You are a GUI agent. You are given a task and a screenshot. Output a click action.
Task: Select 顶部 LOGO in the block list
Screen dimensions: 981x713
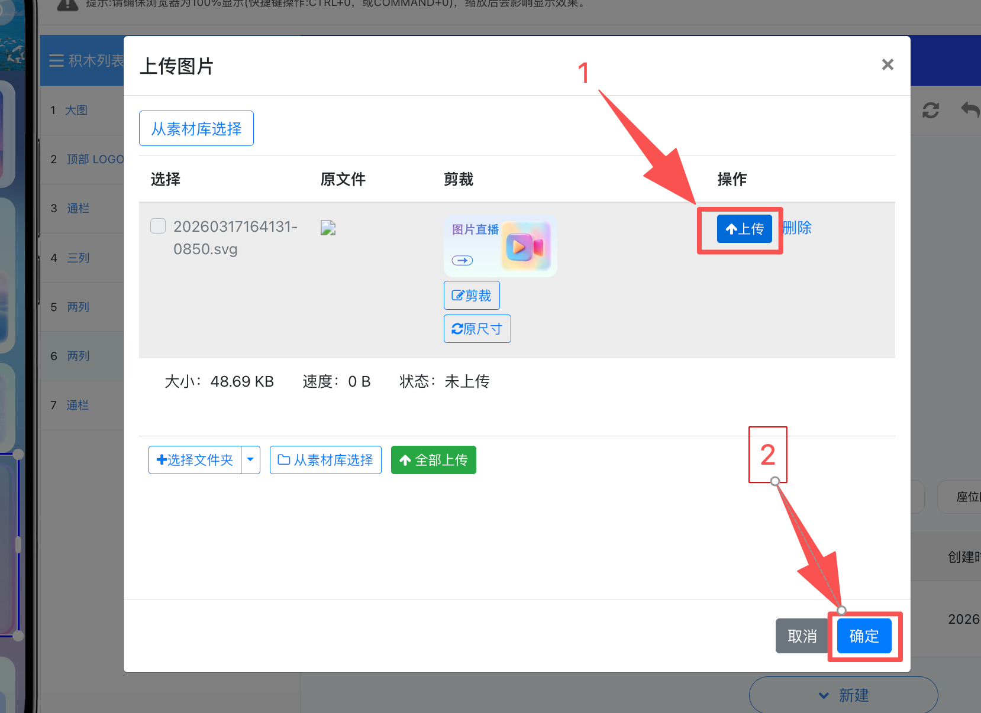pyautogui.click(x=95, y=159)
